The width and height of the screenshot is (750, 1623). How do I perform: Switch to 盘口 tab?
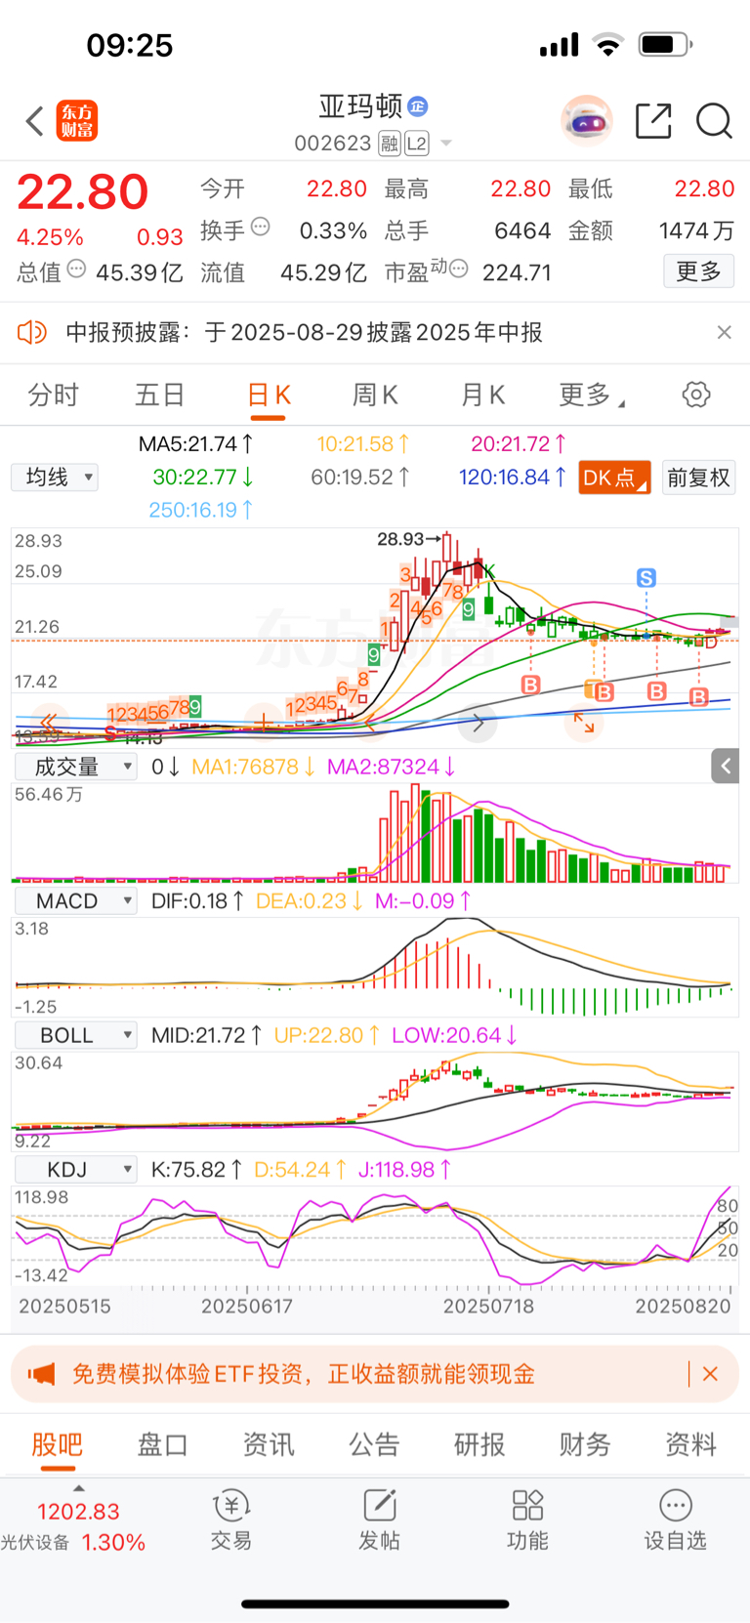point(162,1444)
